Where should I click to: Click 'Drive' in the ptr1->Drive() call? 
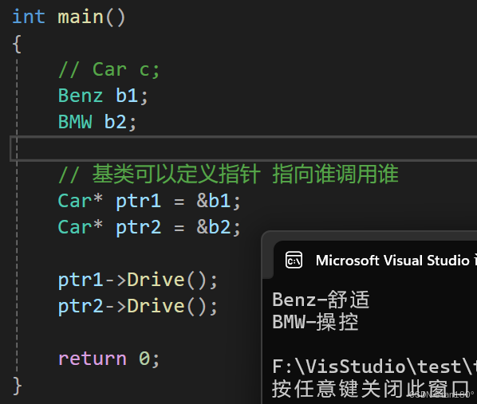click(x=156, y=280)
